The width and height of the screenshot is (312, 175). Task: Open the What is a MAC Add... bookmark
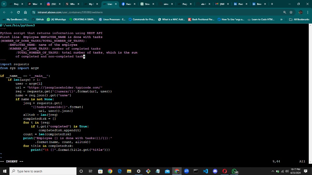pos(171,20)
